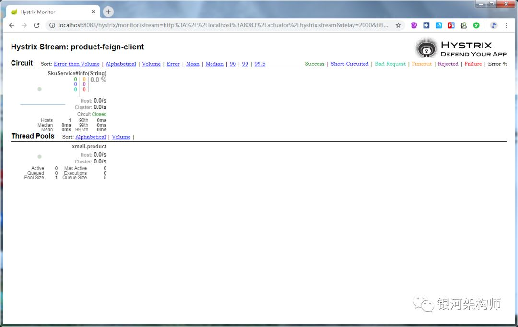Sort circuits by 99th percentile

point(245,64)
